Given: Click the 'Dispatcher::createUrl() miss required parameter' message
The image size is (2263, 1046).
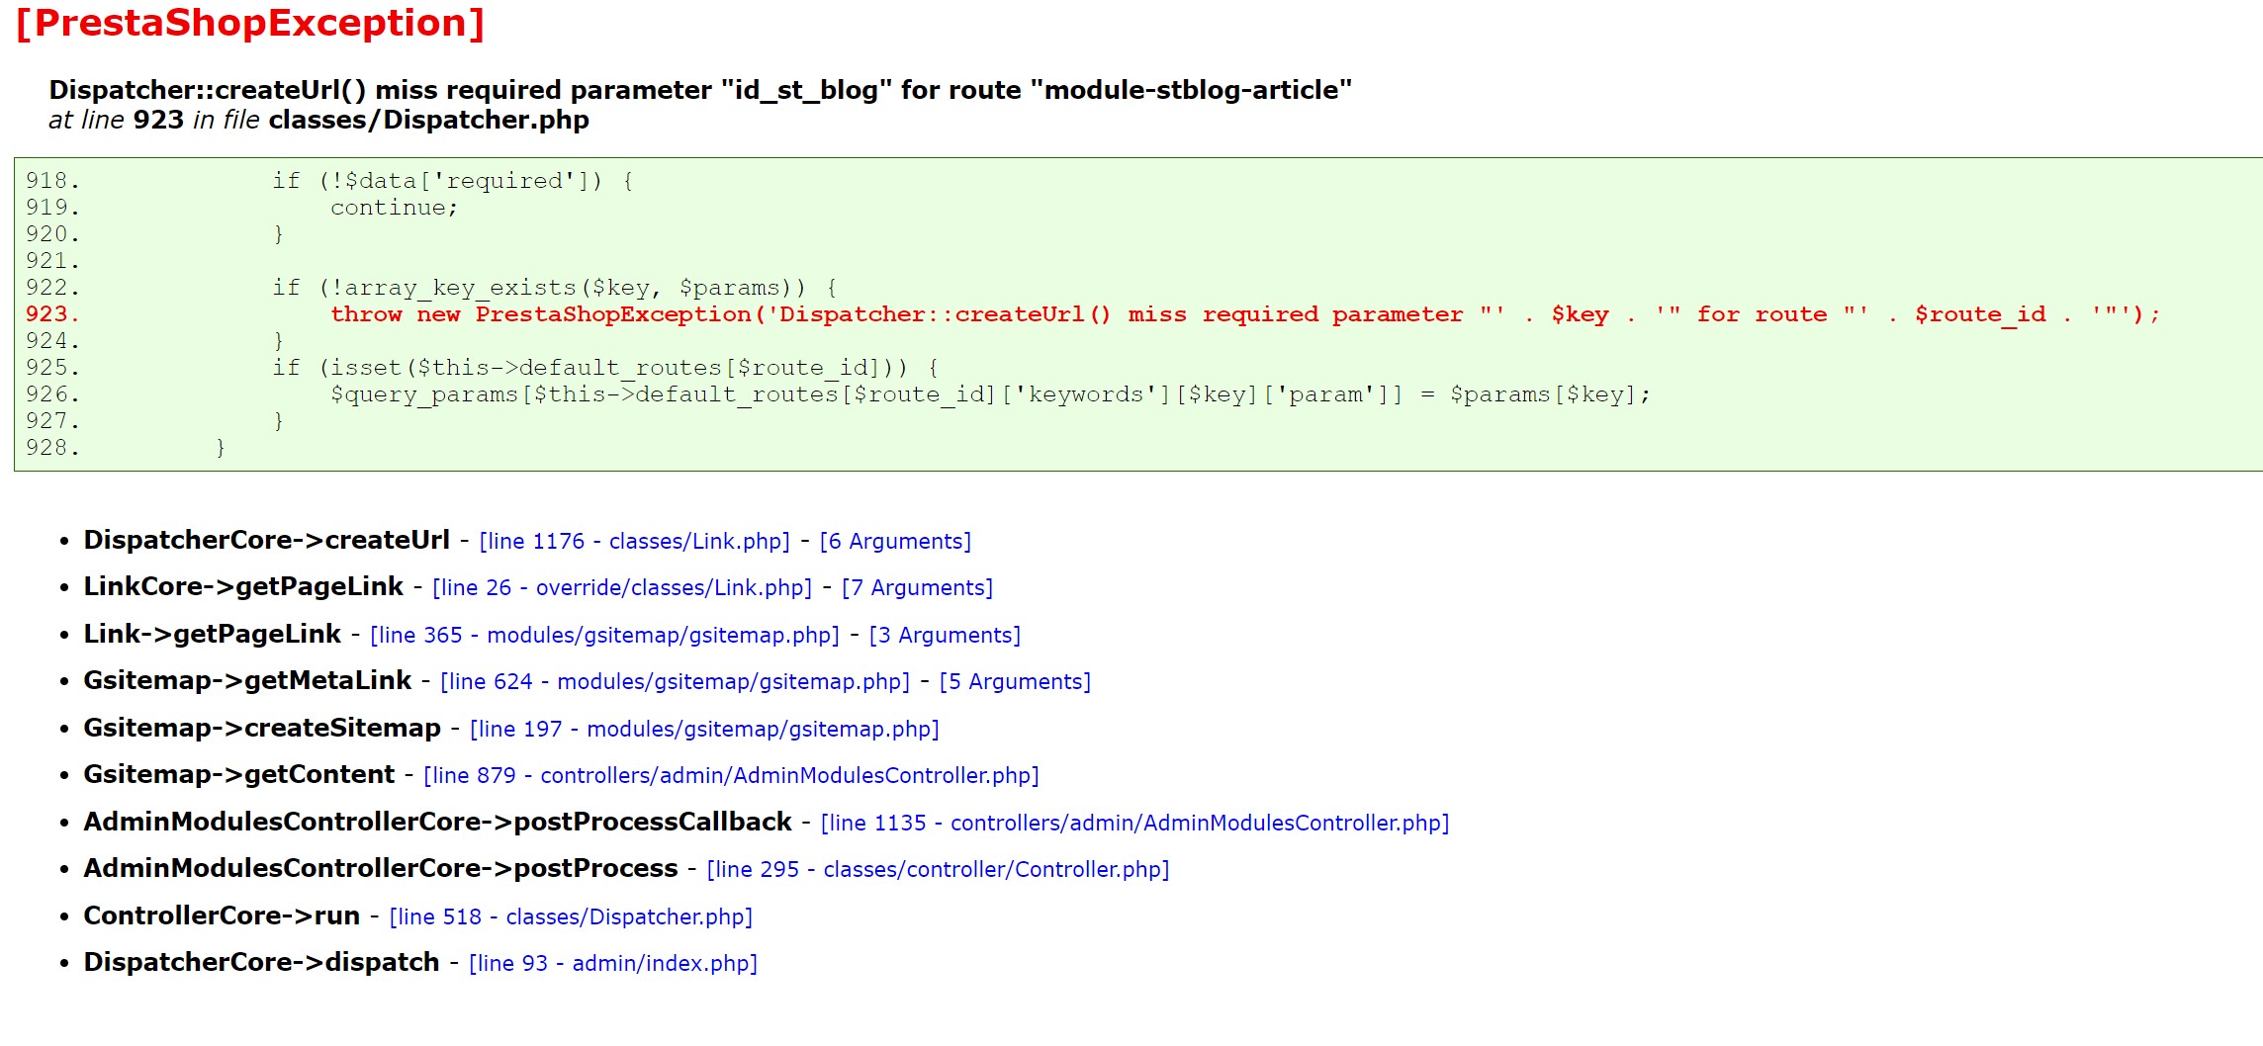Looking at the screenshot, I should (700, 90).
